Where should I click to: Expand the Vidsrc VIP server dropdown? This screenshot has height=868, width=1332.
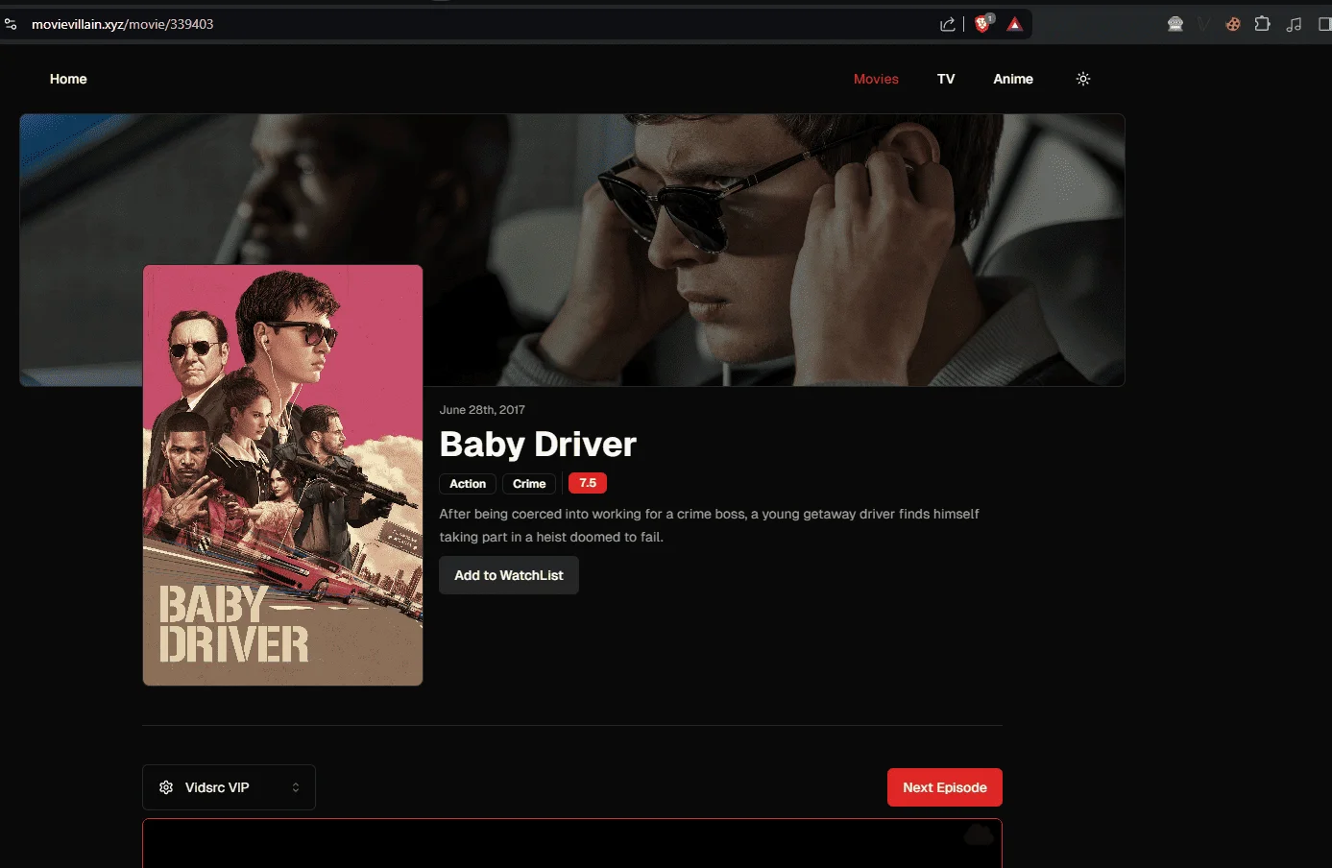[x=229, y=787]
